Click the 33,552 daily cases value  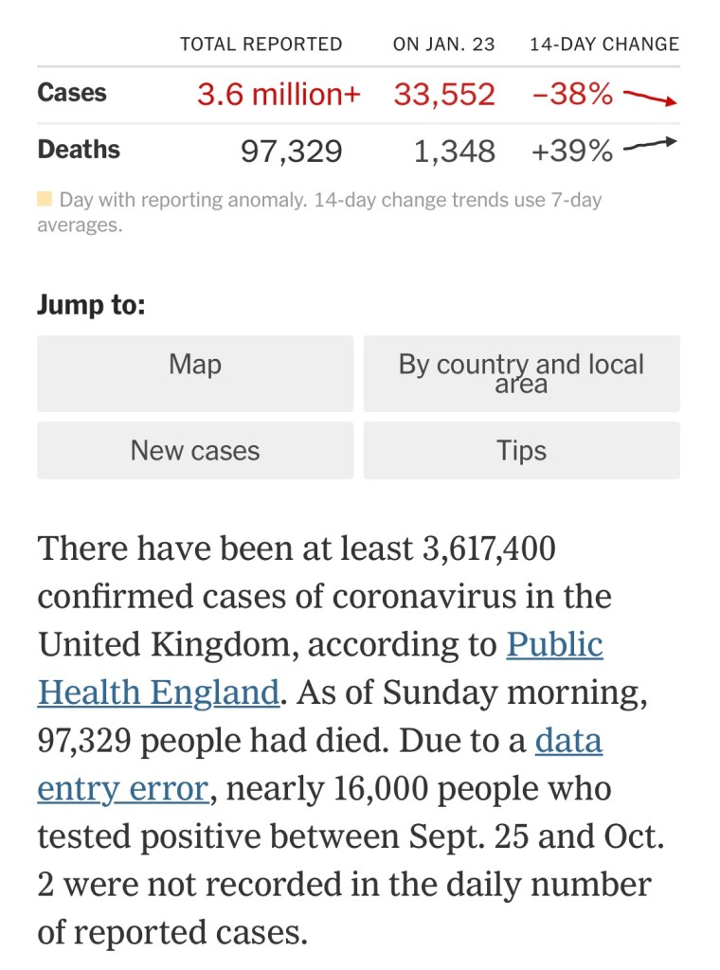444,94
